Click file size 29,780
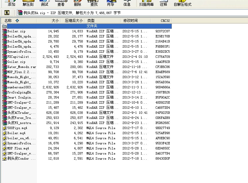The image size is (248, 183). [x=53, y=41]
